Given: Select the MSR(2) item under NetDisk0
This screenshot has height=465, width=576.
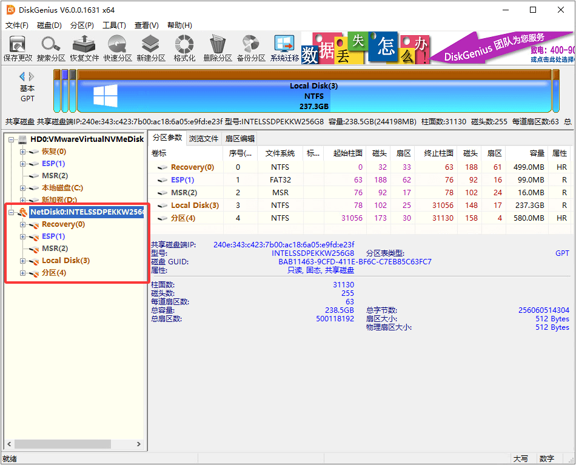Looking at the screenshot, I should pyautogui.click(x=55, y=249).
